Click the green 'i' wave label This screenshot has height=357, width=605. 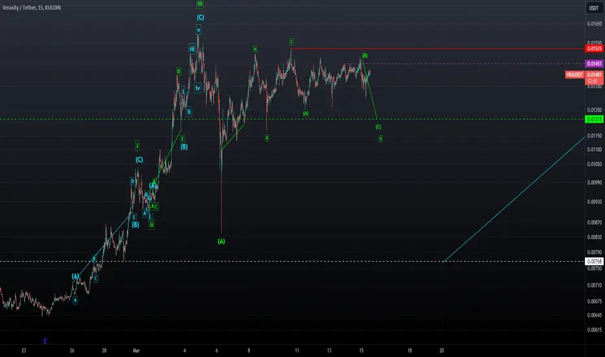[x=138, y=146]
